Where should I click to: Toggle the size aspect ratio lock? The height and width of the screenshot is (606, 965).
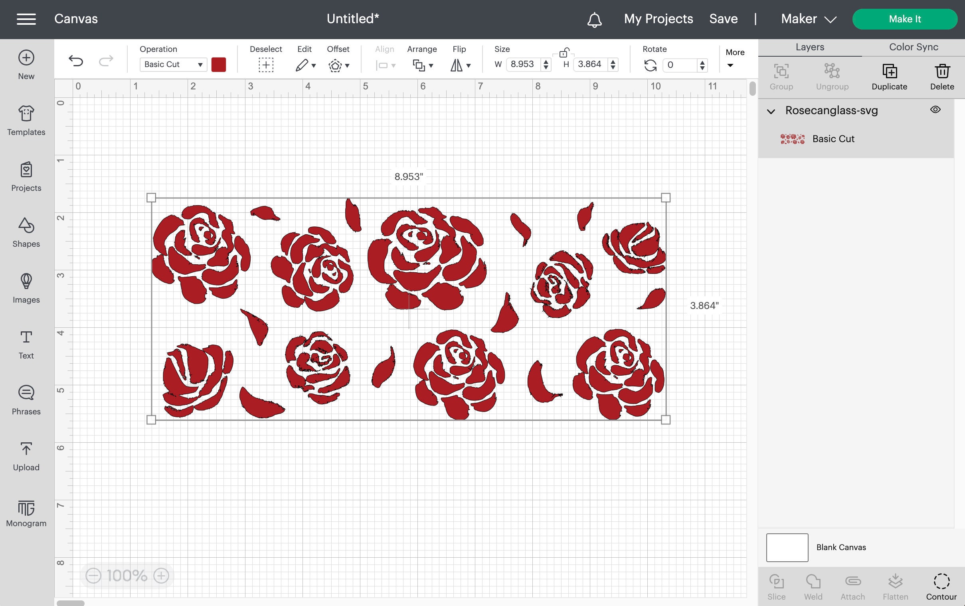point(564,53)
